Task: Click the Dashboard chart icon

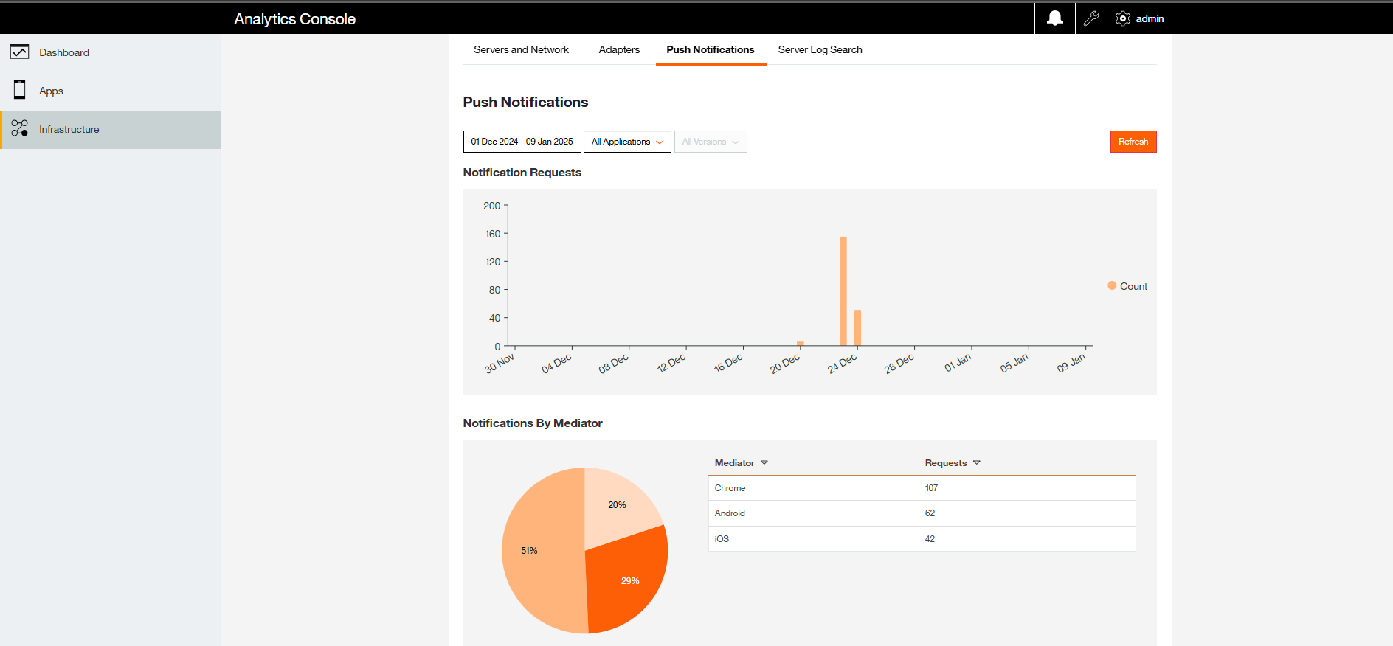Action: coord(20,52)
